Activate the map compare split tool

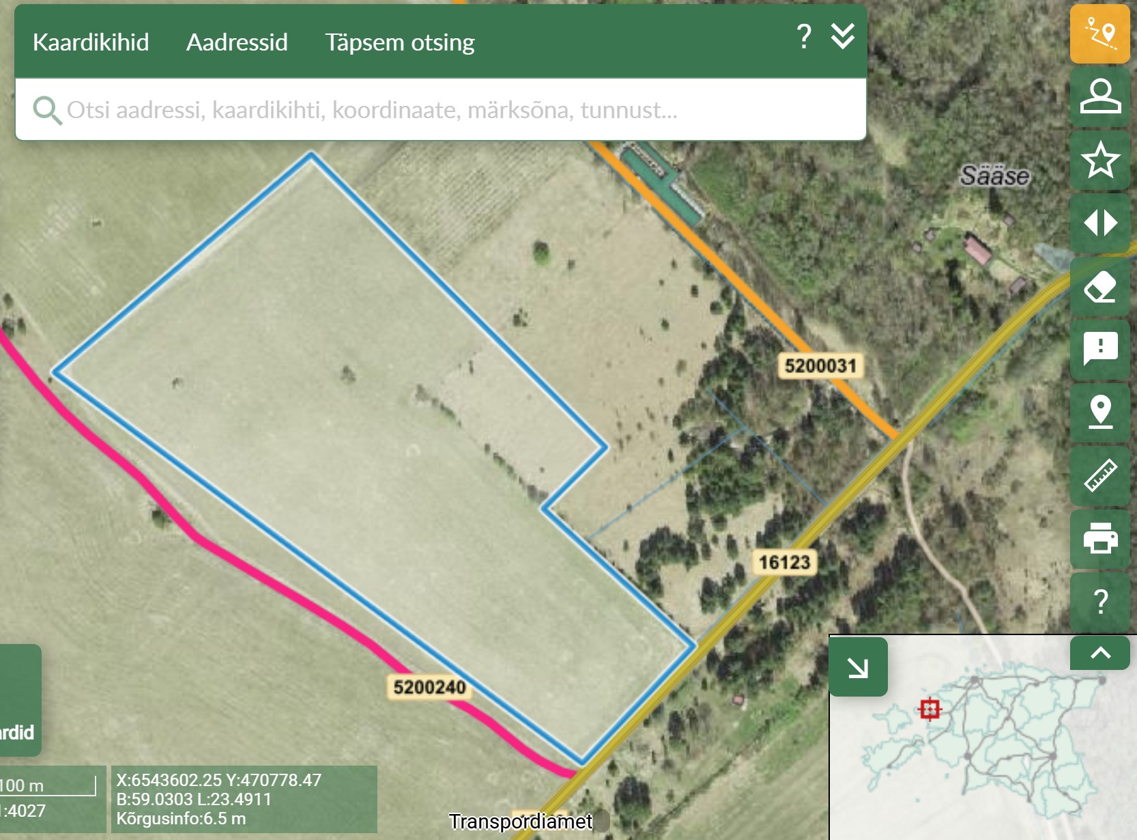click(1099, 223)
